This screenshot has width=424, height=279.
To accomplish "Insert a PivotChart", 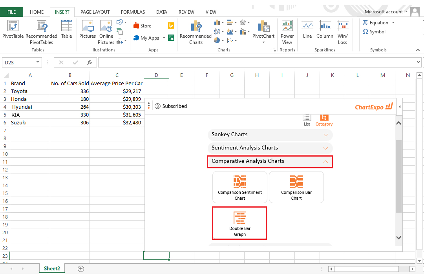I will click(263, 29).
